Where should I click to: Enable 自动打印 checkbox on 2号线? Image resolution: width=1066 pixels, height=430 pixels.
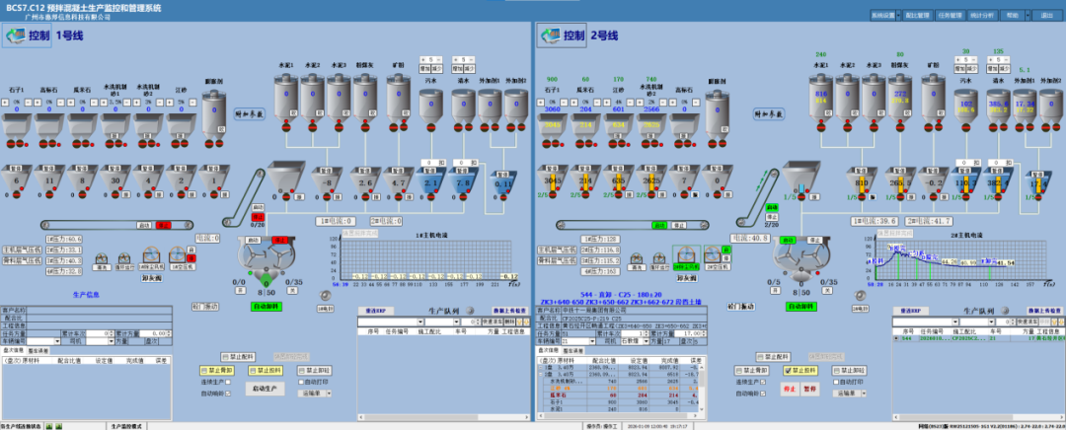coord(836,382)
